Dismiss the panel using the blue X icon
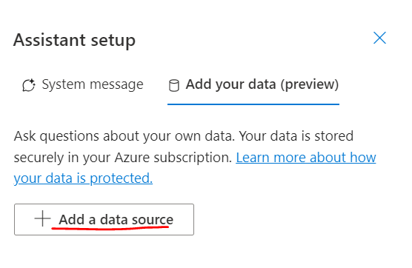Viewport: 412px width, 268px height. tap(379, 38)
